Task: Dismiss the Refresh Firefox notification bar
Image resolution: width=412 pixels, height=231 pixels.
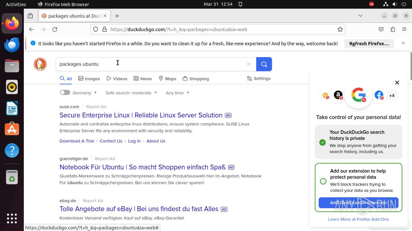Action: 403,43
